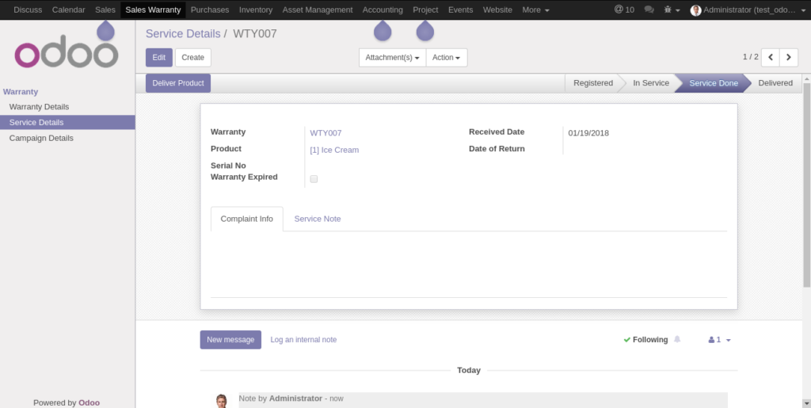The image size is (811, 408).
Task: Open the Sales Warranty menu
Action: pyautogui.click(x=153, y=10)
